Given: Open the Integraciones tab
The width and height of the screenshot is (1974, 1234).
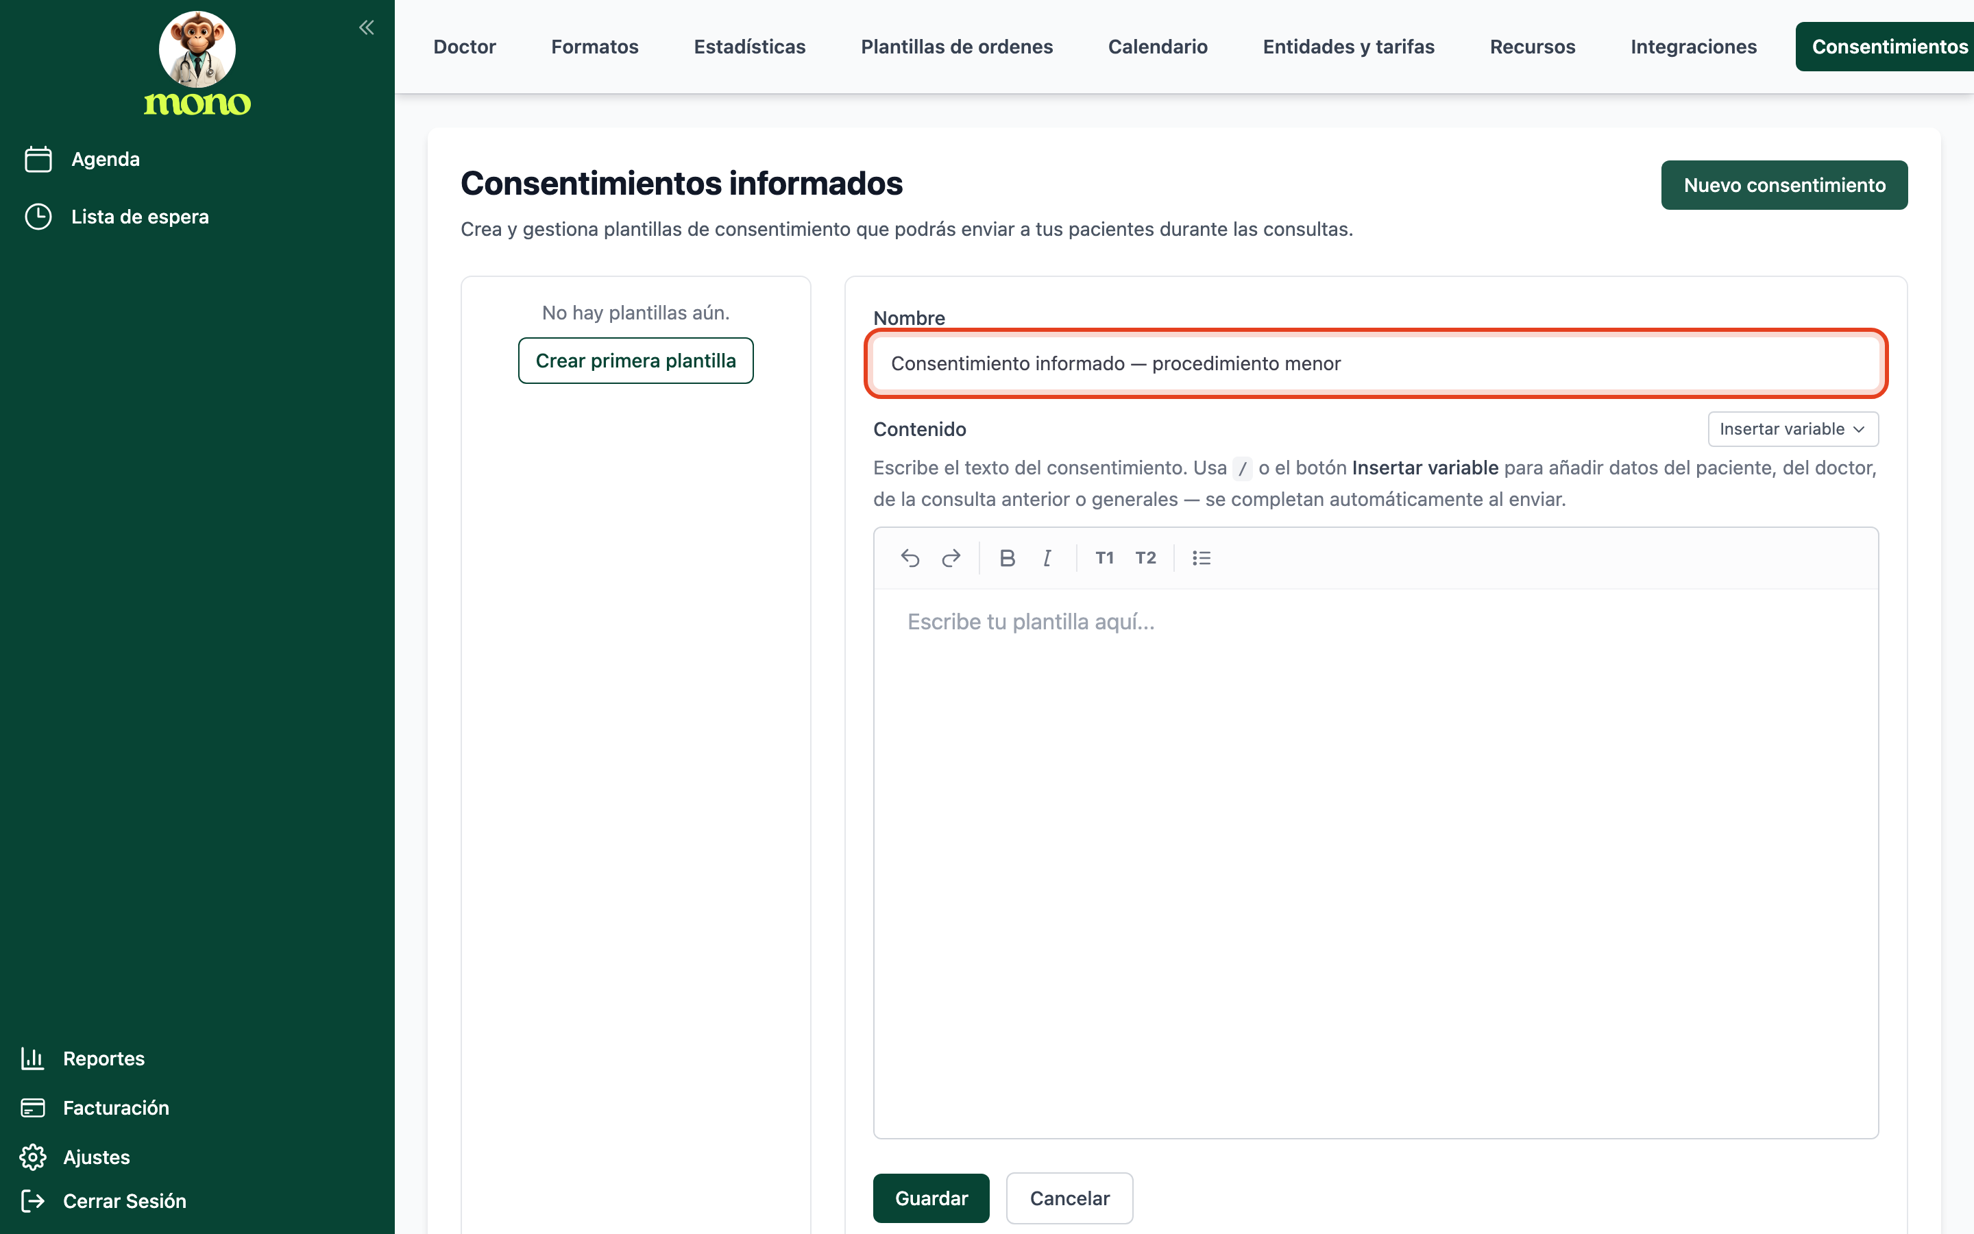Looking at the screenshot, I should click(1694, 47).
